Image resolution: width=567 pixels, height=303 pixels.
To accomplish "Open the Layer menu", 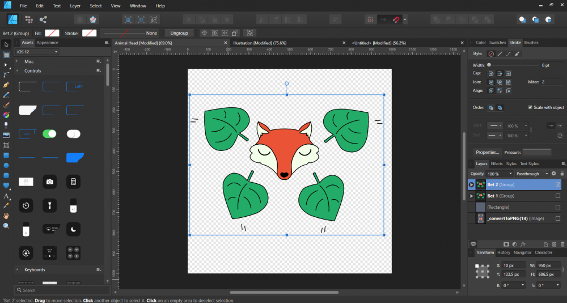I will tap(75, 6).
